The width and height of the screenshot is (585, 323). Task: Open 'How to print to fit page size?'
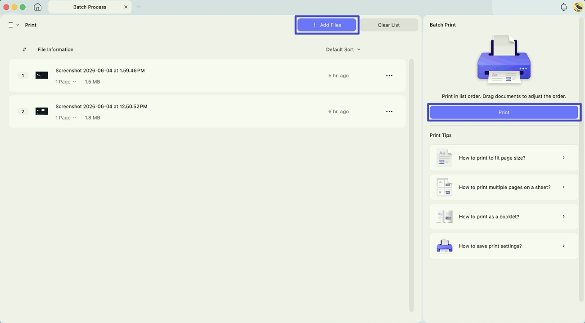tap(504, 158)
